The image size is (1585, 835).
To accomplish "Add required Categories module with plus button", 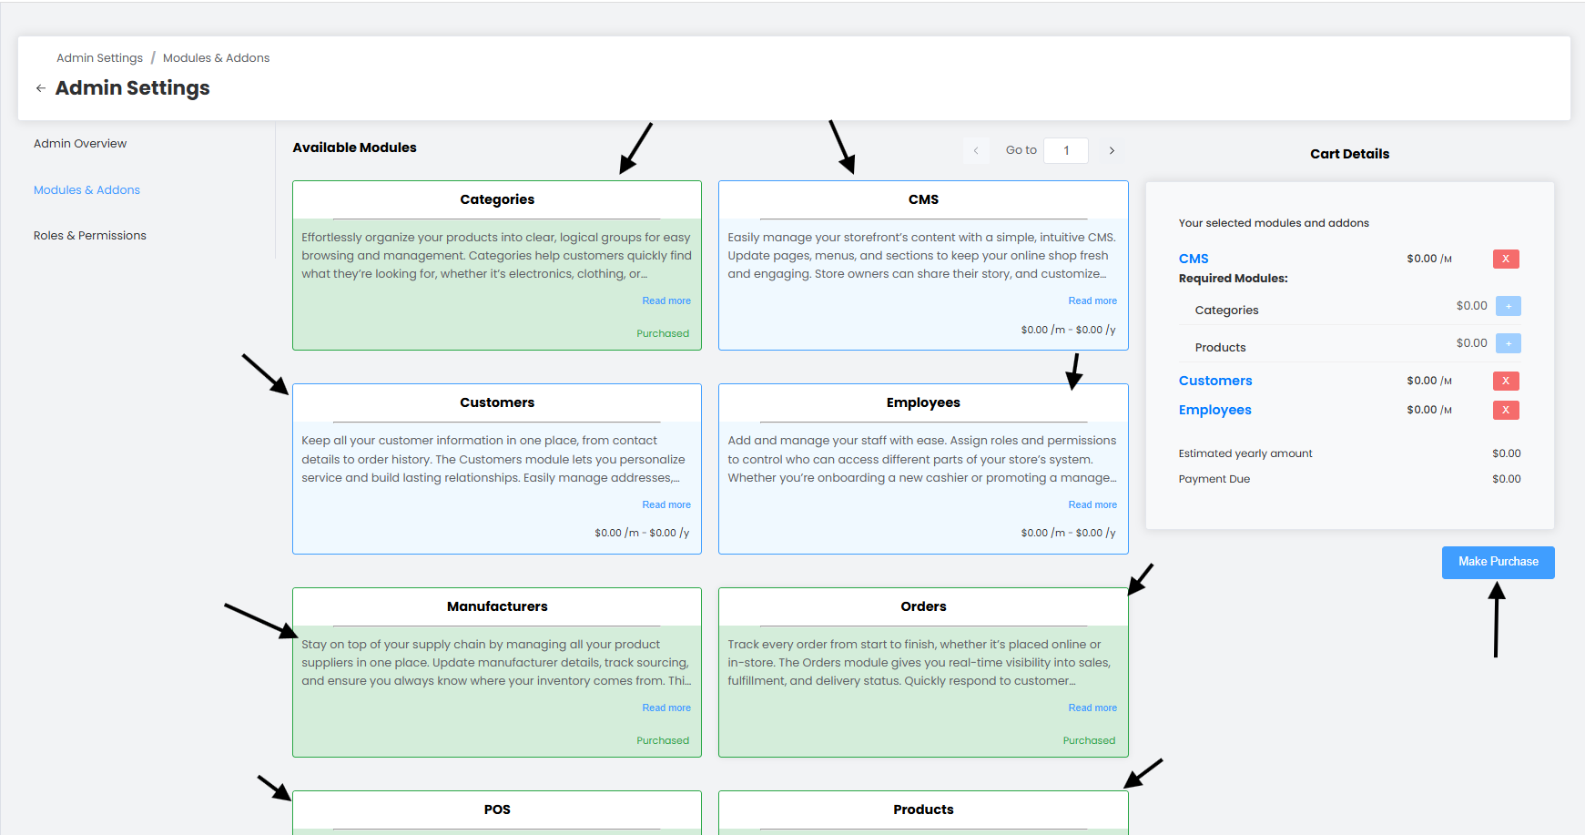I will point(1508,307).
